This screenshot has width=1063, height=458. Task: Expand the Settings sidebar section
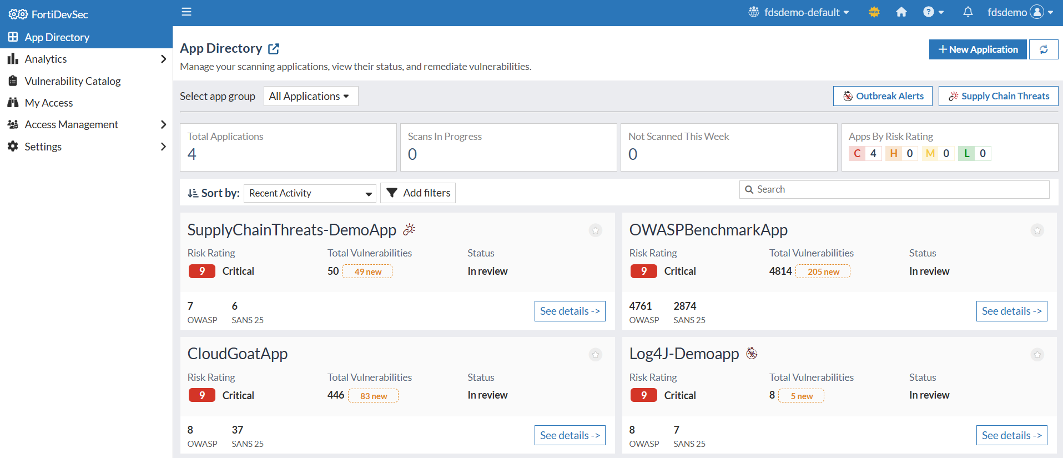[163, 147]
